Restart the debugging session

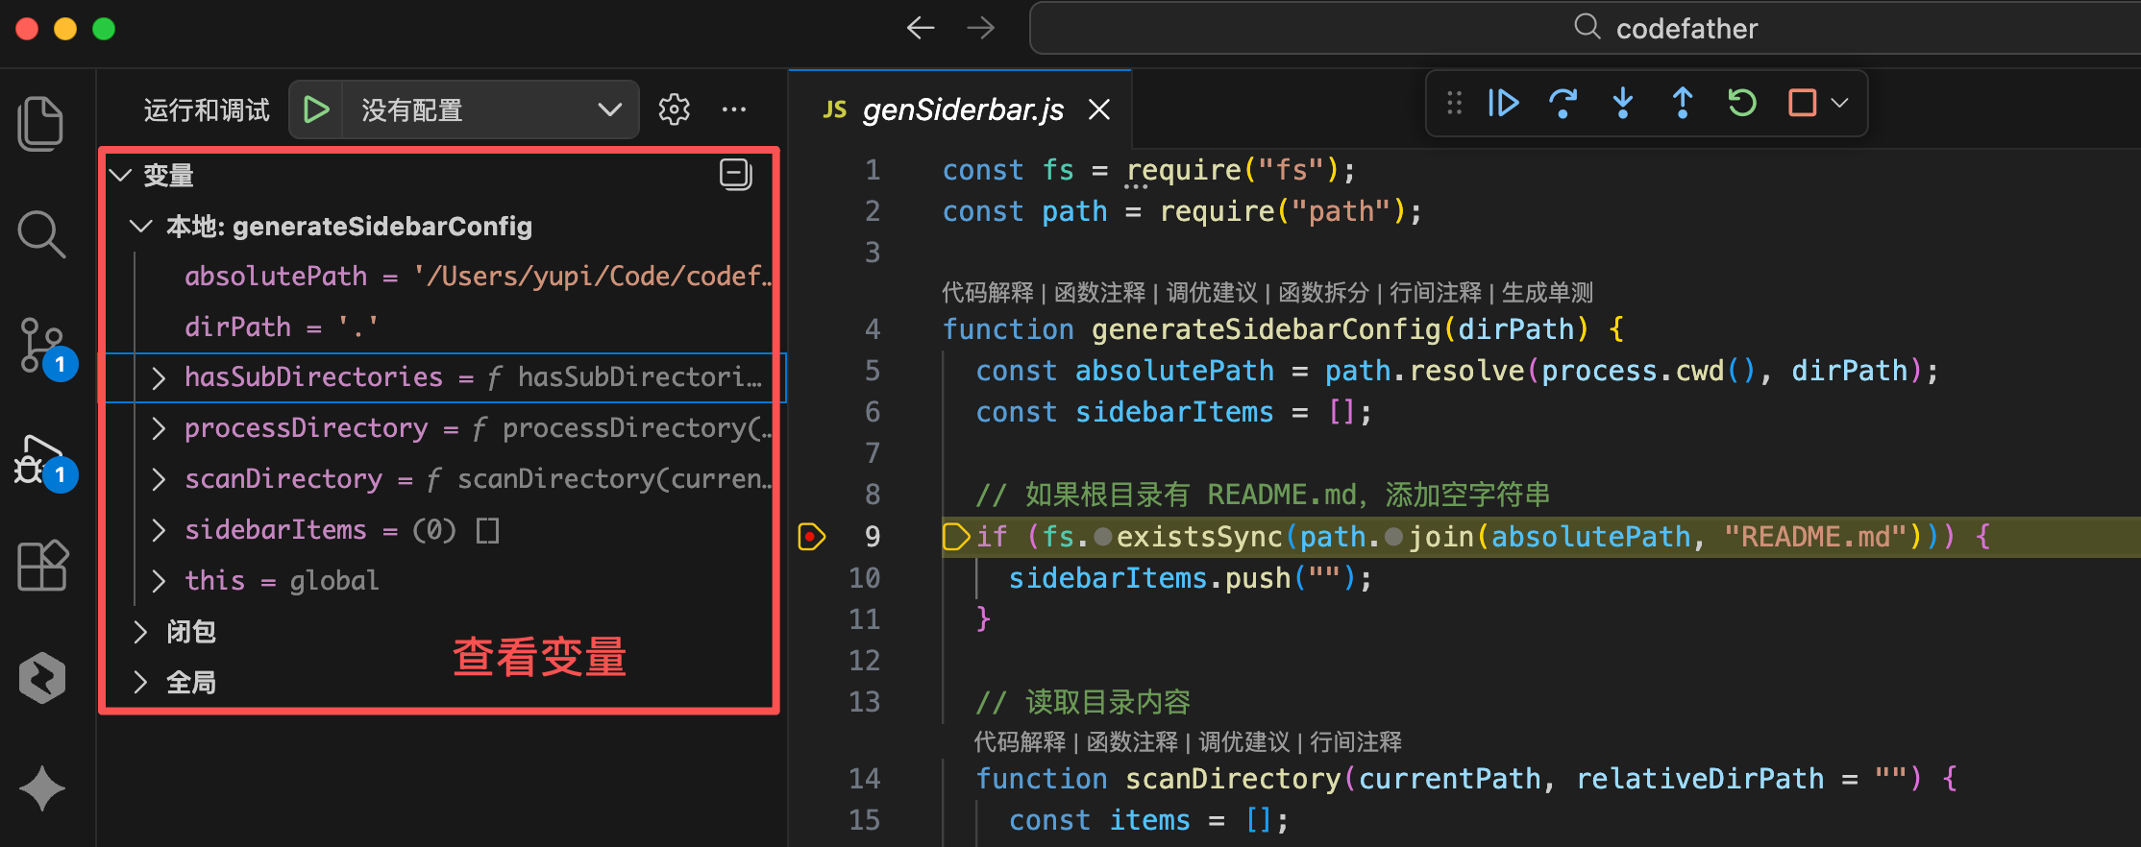1741,103
